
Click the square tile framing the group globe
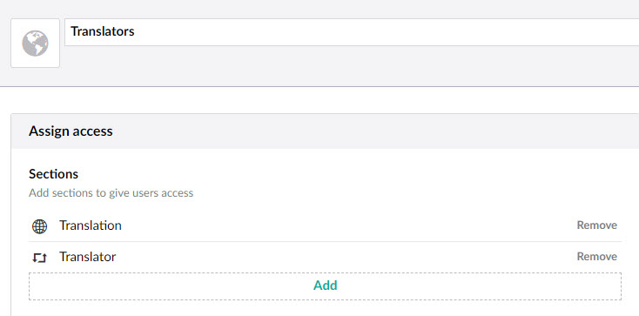pyautogui.click(x=35, y=43)
